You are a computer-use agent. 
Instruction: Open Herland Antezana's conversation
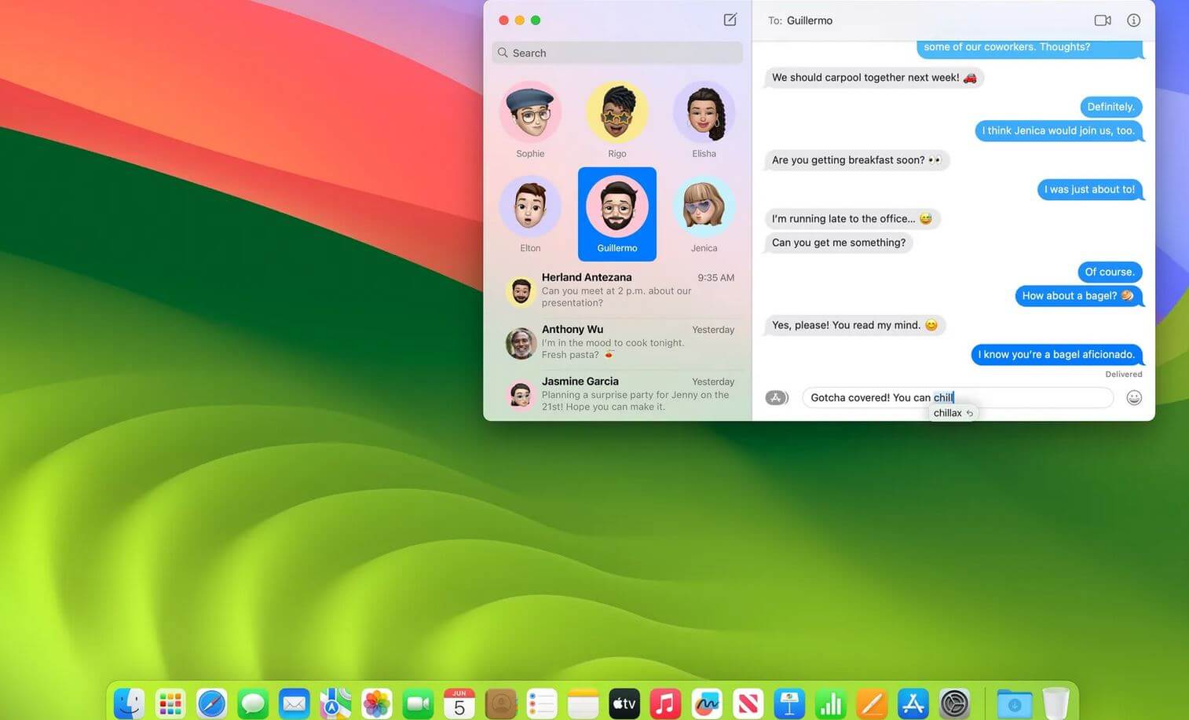point(619,291)
